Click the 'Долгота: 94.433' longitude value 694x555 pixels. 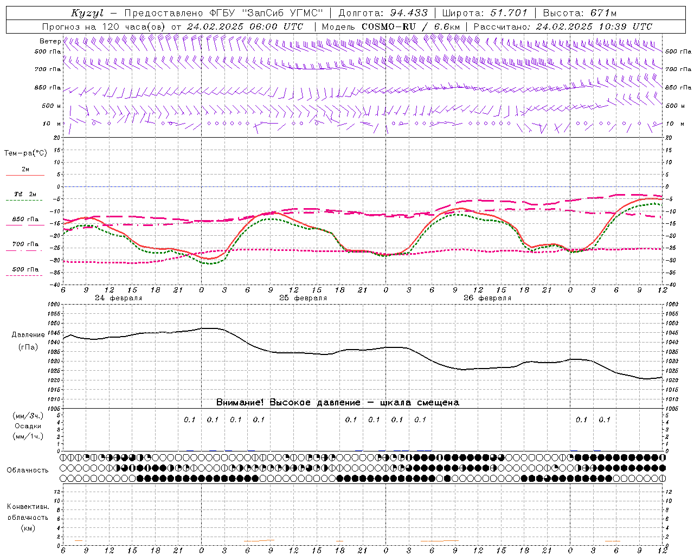383,13
